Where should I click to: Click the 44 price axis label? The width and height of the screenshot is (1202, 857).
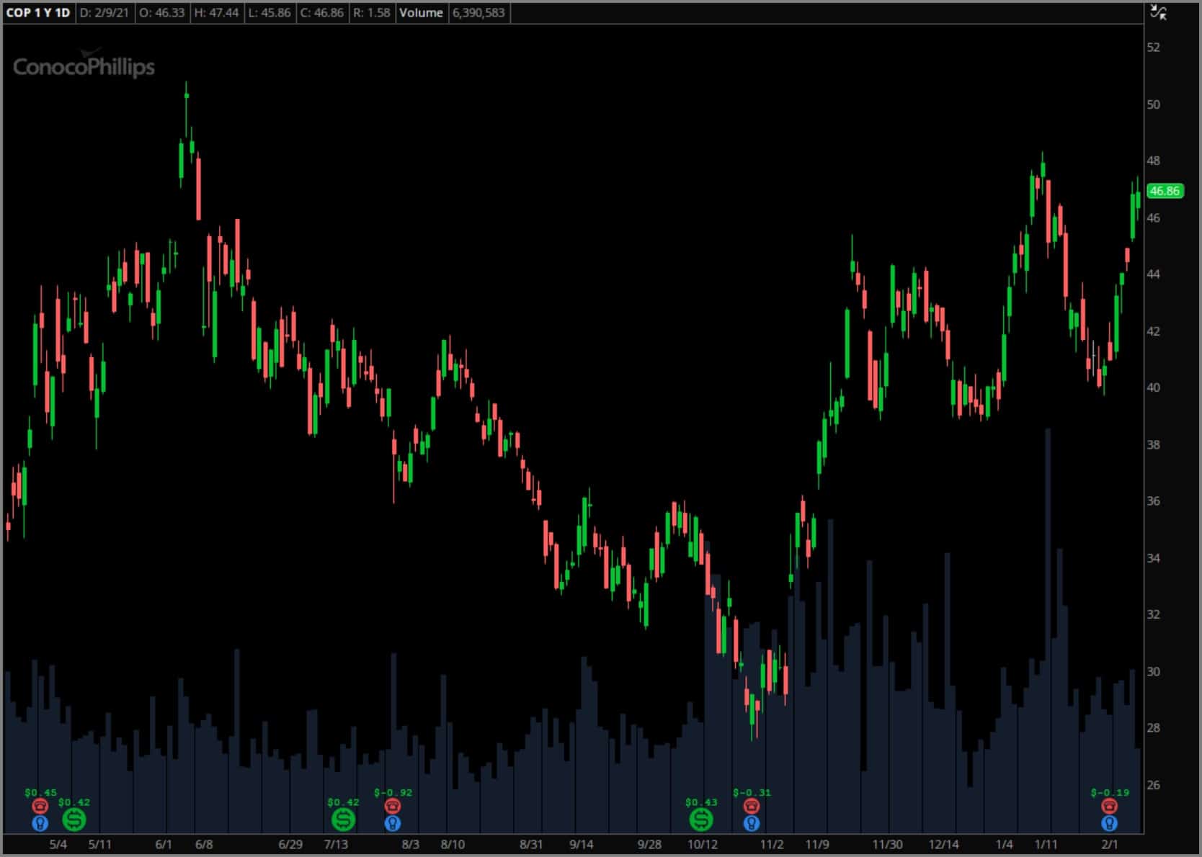click(x=1154, y=274)
